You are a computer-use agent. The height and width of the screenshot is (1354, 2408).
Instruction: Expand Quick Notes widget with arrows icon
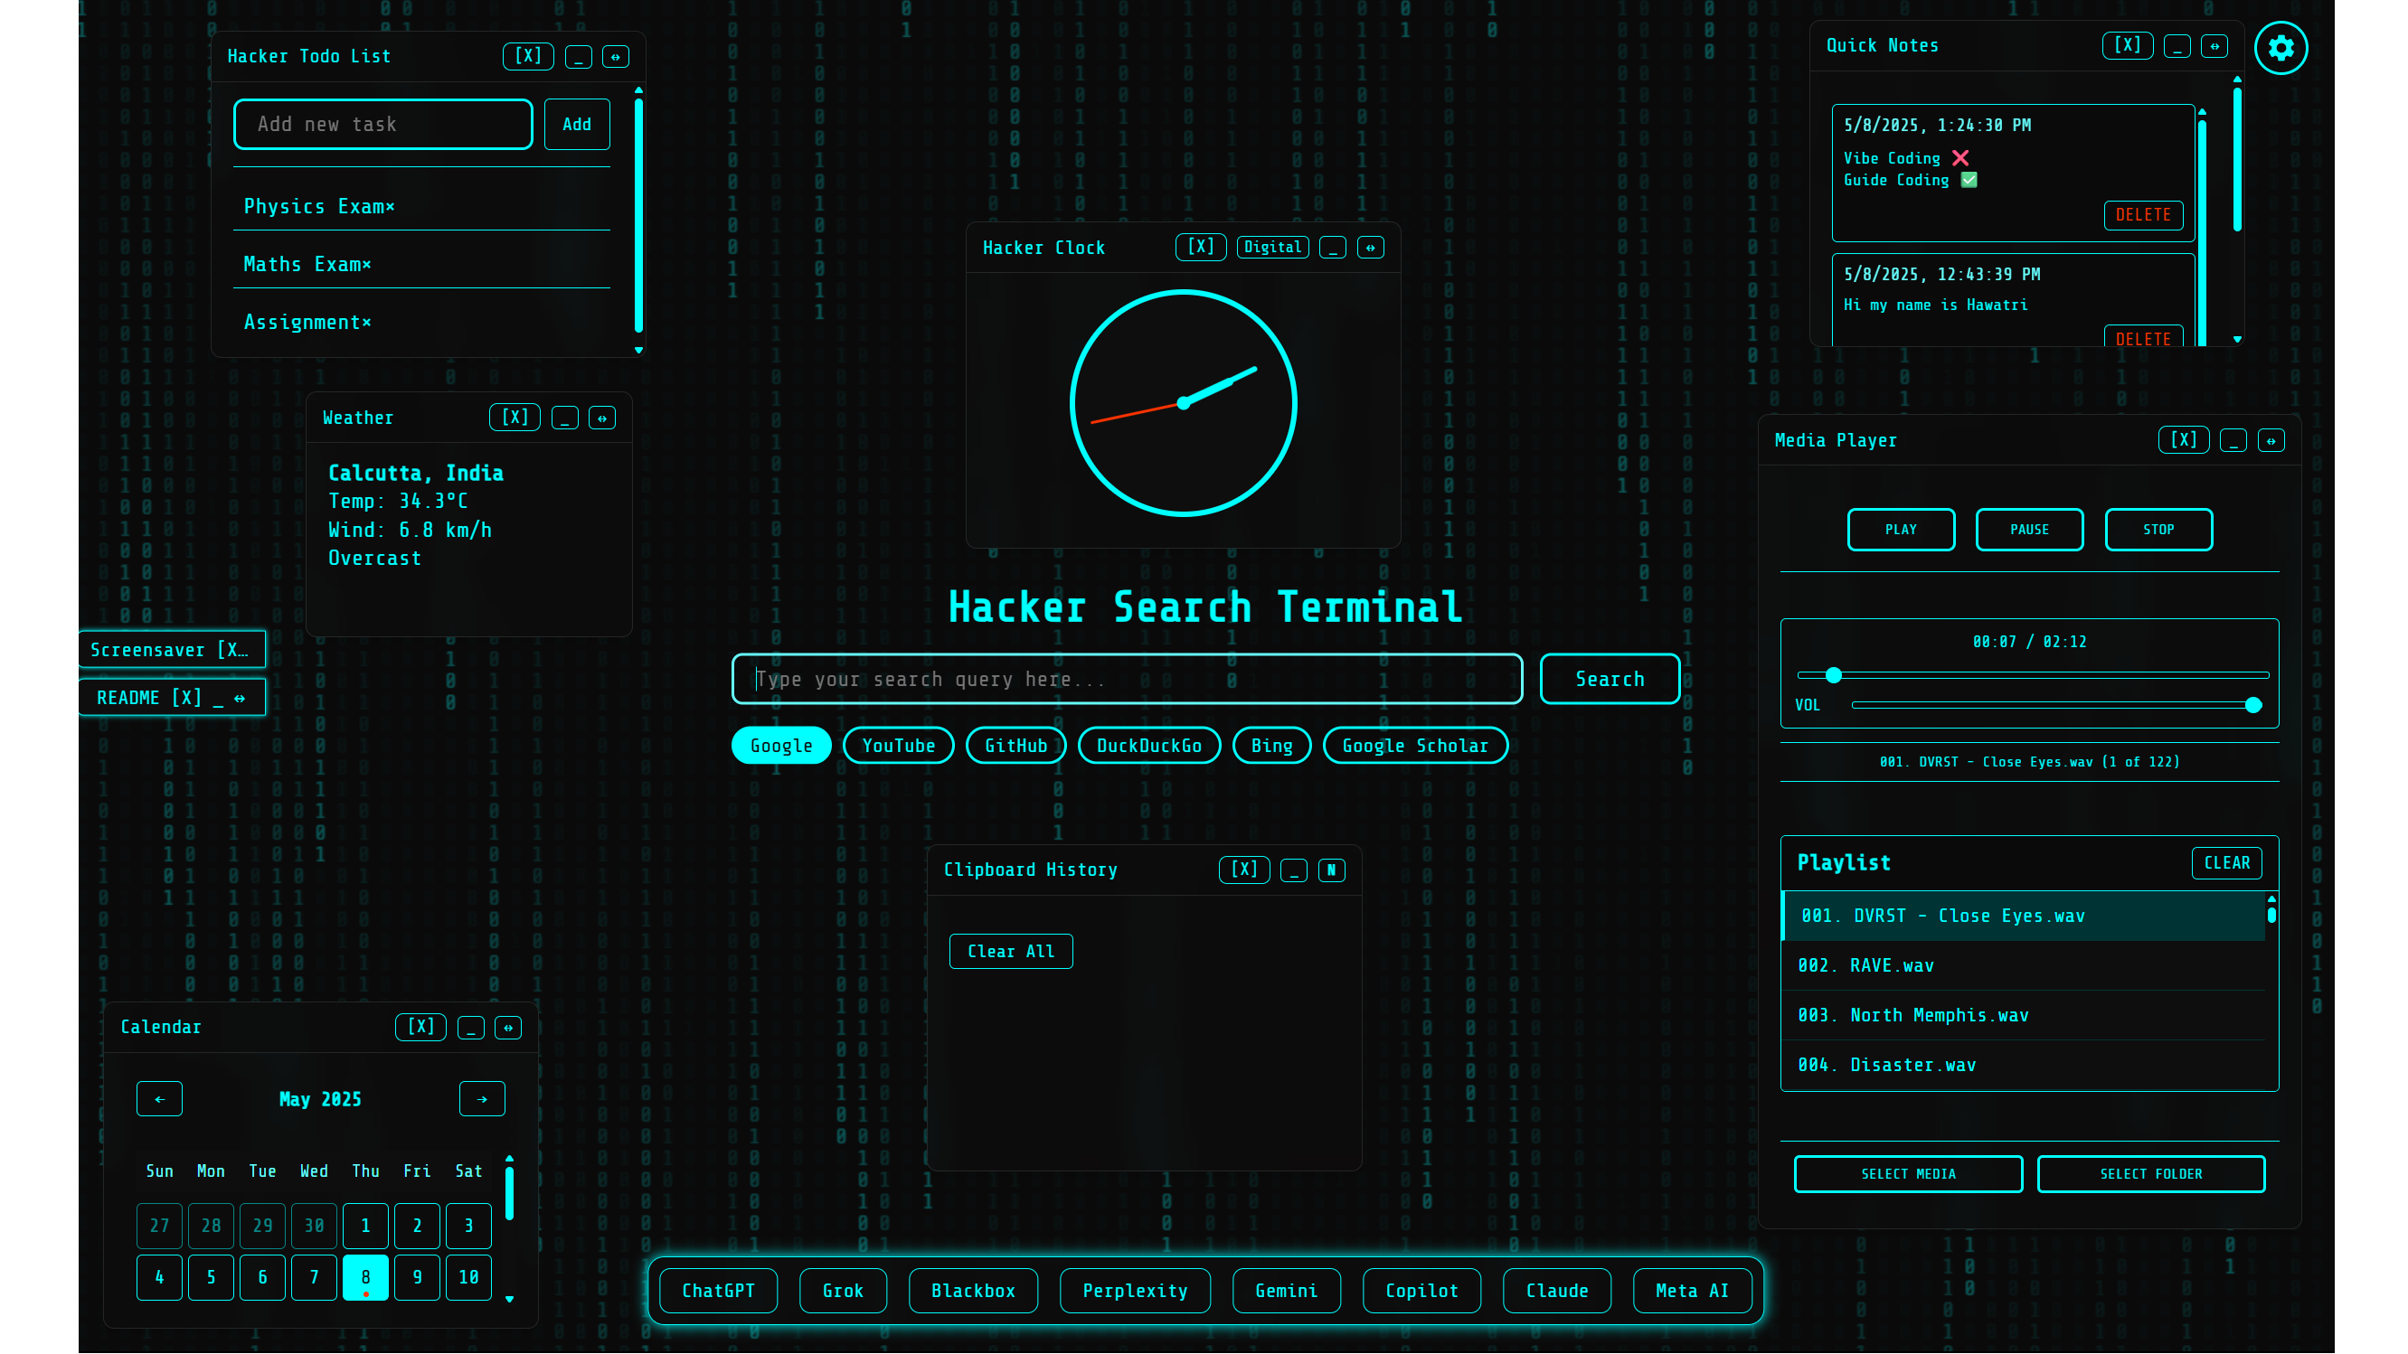pyautogui.click(x=2214, y=46)
